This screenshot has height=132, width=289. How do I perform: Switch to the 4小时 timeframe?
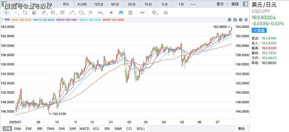click(x=82, y=4)
